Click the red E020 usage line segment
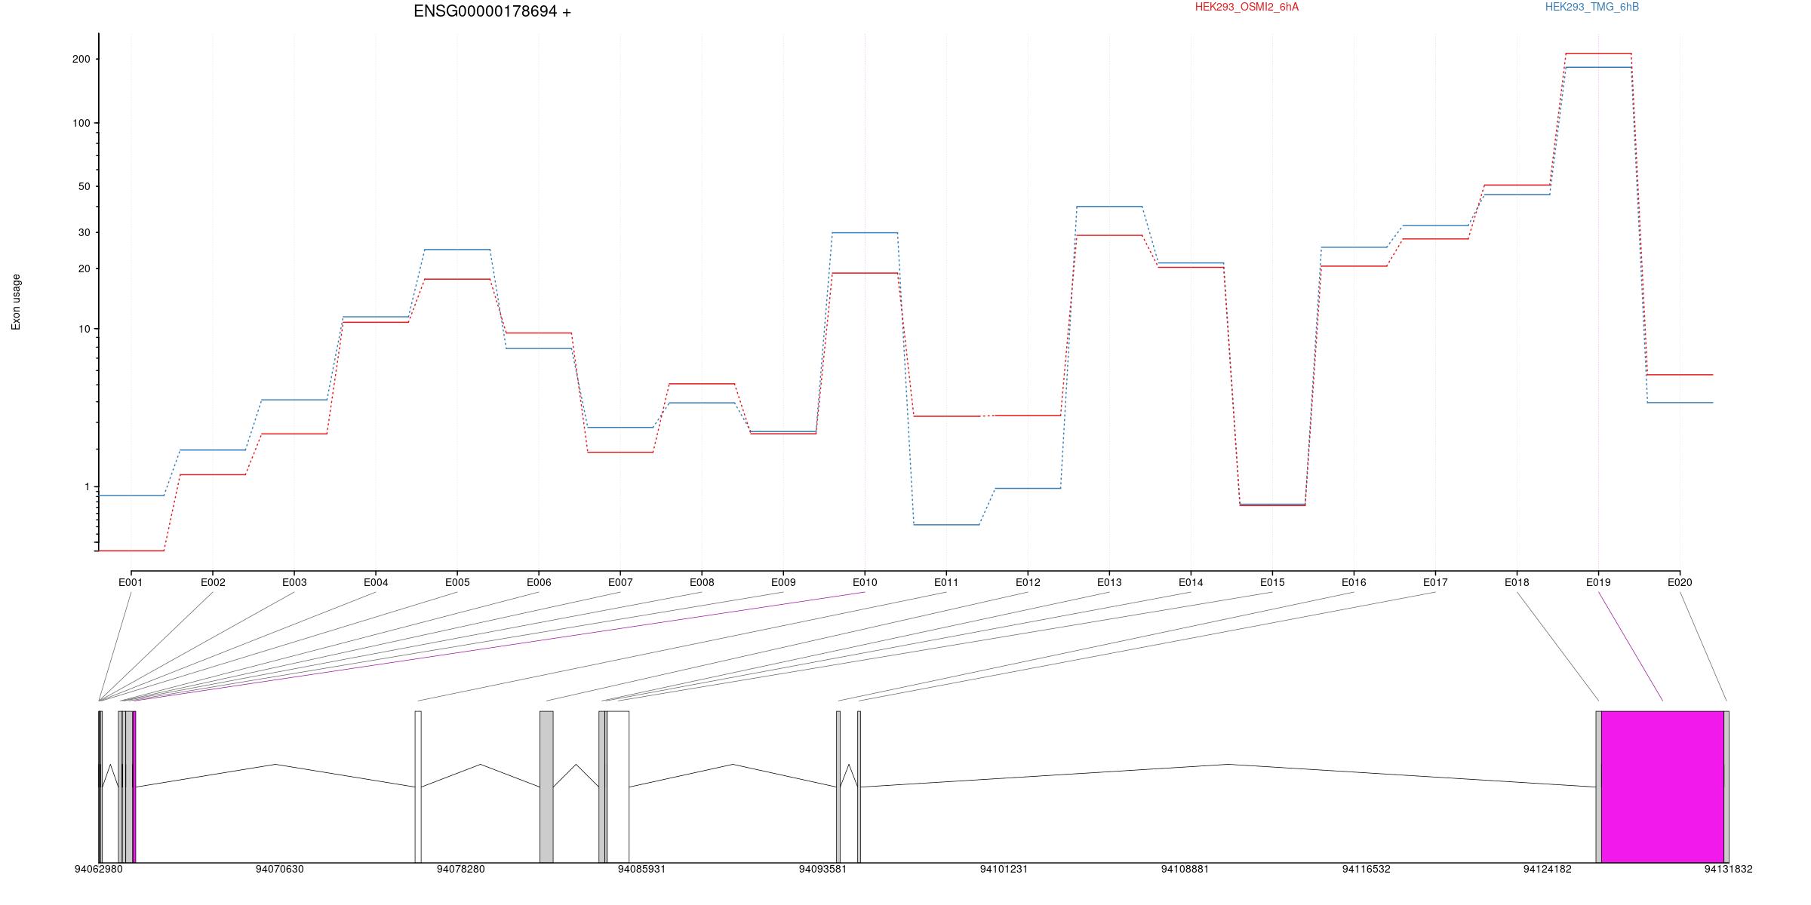The image size is (1811, 905). click(1680, 374)
